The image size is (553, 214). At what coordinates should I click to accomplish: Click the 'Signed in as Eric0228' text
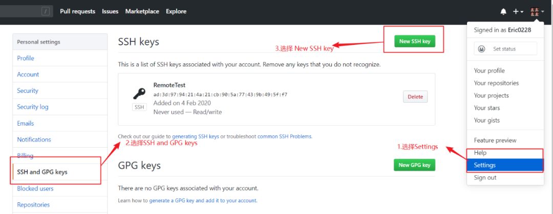(502, 30)
